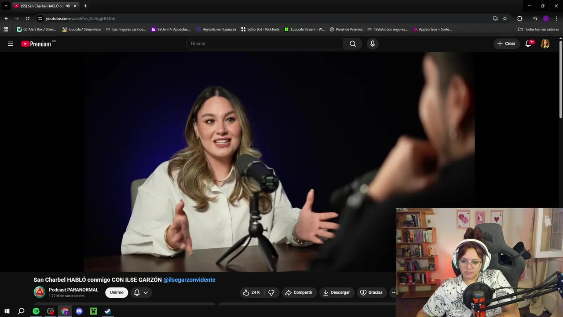This screenshot has height=317, width=563.
Task: Download the video via Descargar
Action: pyautogui.click(x=336, y=292)
